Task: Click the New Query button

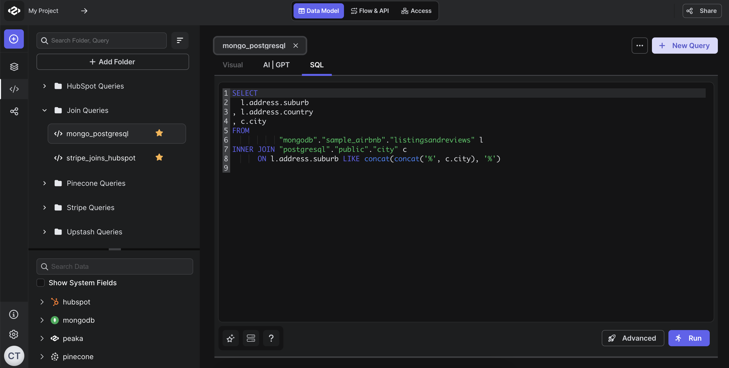Action: pyautogui.click(x=685, y=46)
